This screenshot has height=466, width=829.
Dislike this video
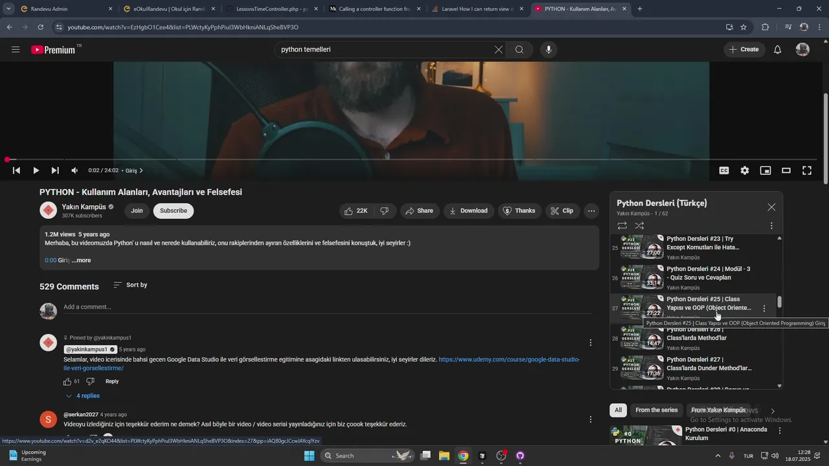(384, 211)
